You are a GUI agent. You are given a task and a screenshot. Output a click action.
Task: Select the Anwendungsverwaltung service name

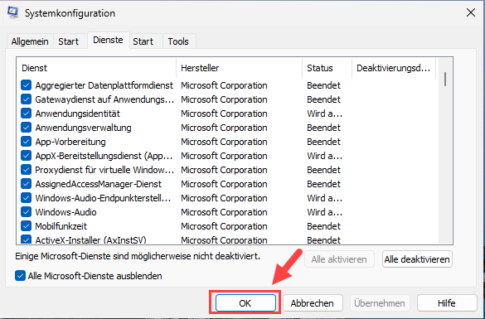83,128
